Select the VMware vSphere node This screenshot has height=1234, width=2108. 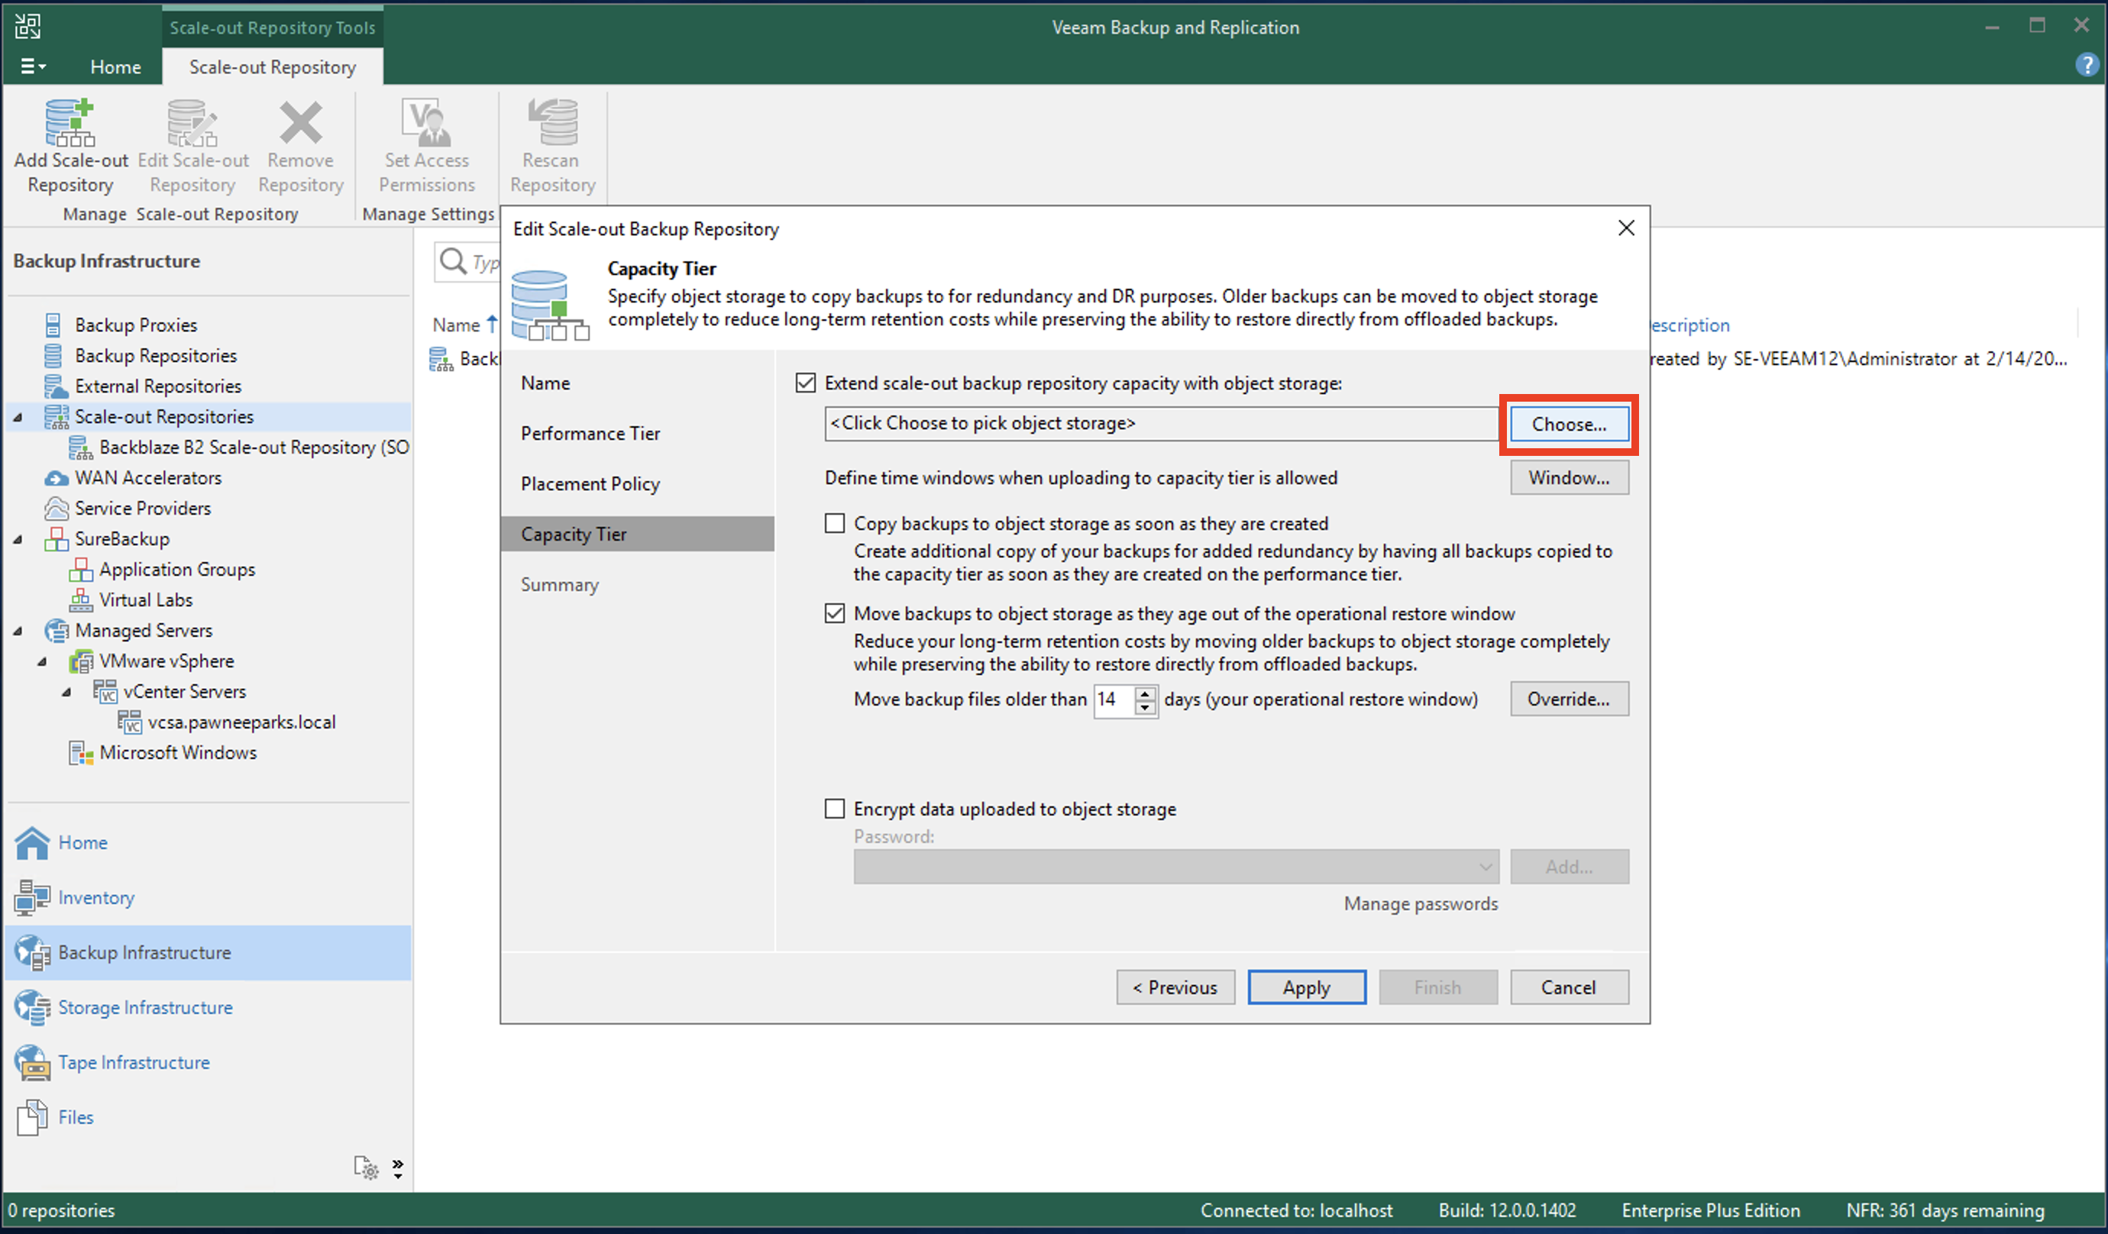(x=167, y=661)
